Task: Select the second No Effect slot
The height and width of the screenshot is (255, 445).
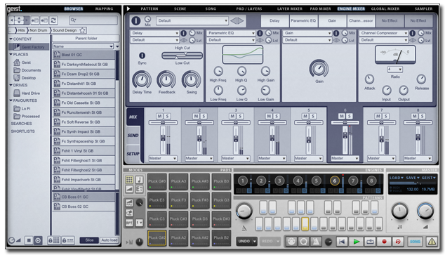Action: [x=418, y=21]
